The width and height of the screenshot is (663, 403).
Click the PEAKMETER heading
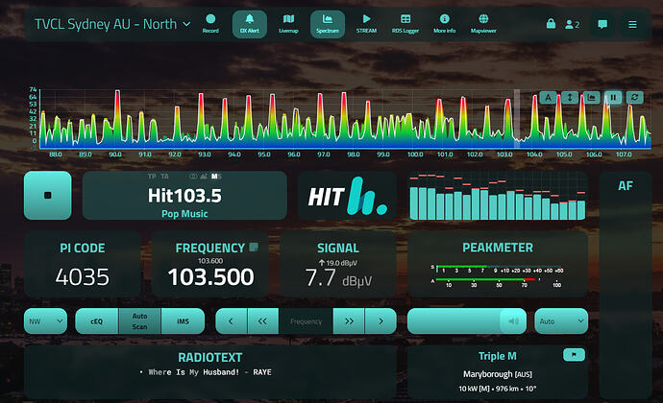(498, 248)
